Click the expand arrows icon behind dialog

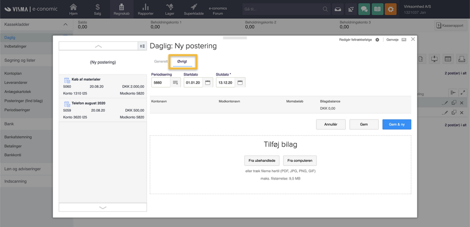coord(463,93)
